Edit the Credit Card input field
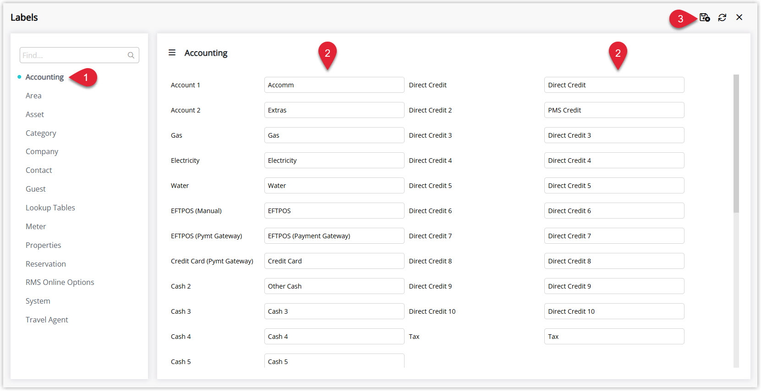The image size is (761, 391). (334, 261)
